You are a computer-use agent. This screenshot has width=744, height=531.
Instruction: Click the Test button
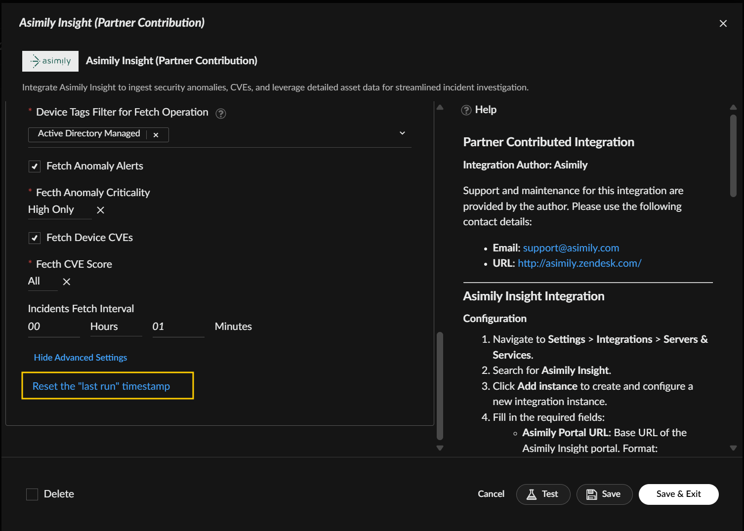point(543,494)
